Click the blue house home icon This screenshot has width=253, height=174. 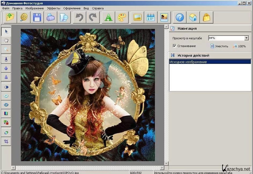(193, 17)
